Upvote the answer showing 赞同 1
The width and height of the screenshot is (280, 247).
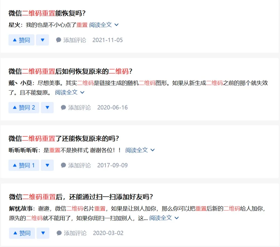coord(24,165)
